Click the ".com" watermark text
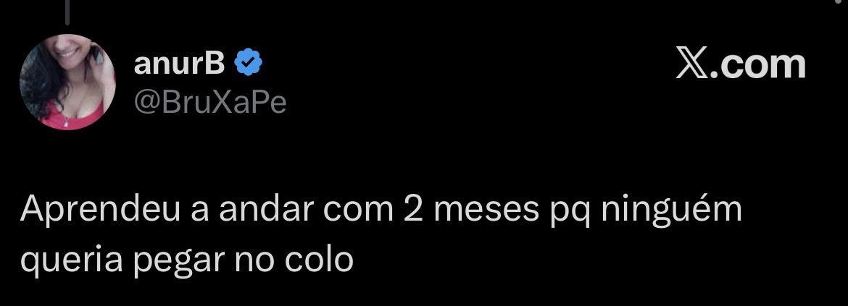The width and height of the screenshot is (848, 306). point(759,64)
